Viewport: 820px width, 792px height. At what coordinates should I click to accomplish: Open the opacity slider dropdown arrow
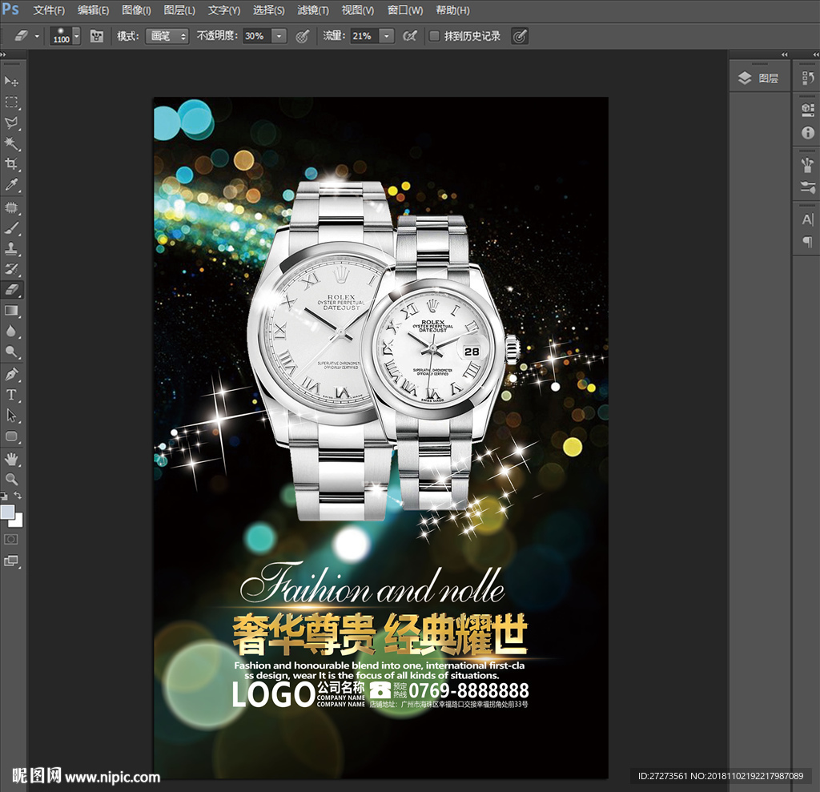point(279,36)
